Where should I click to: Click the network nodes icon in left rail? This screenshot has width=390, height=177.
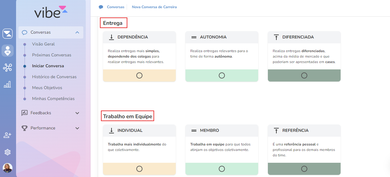[8, 67]
